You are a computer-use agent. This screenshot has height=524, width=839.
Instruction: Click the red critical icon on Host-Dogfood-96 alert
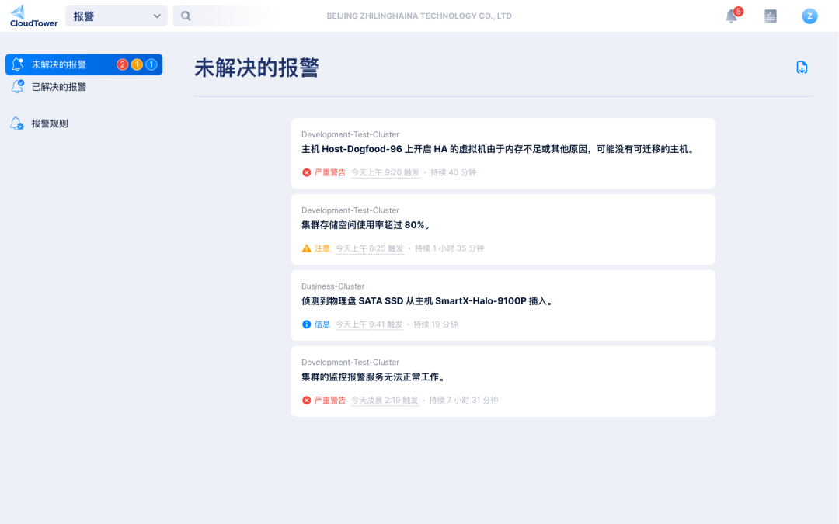pos(307,172)
